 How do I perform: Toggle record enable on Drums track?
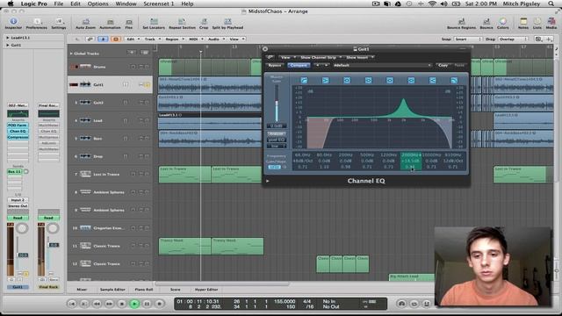[x=74, y=67]
